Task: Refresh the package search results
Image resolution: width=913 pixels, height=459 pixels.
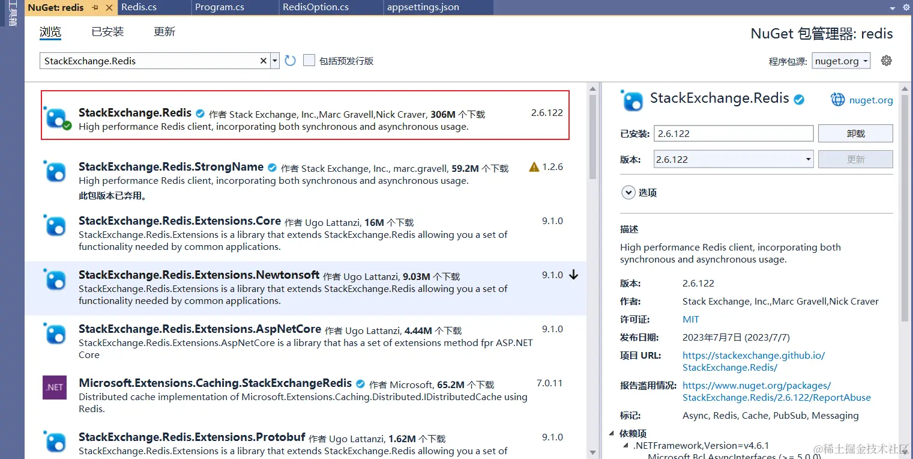Action: coord(291,61)
